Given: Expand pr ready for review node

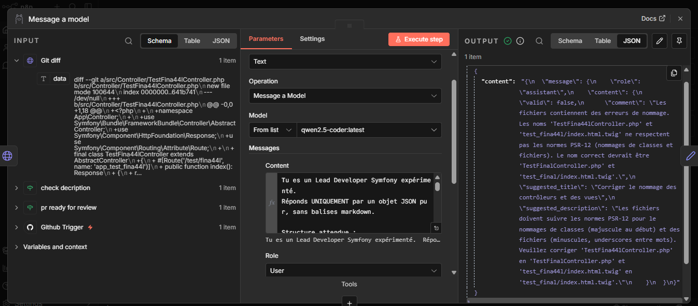Looking at the screenshot, I should pyautogui.click(x=17, y=208).
